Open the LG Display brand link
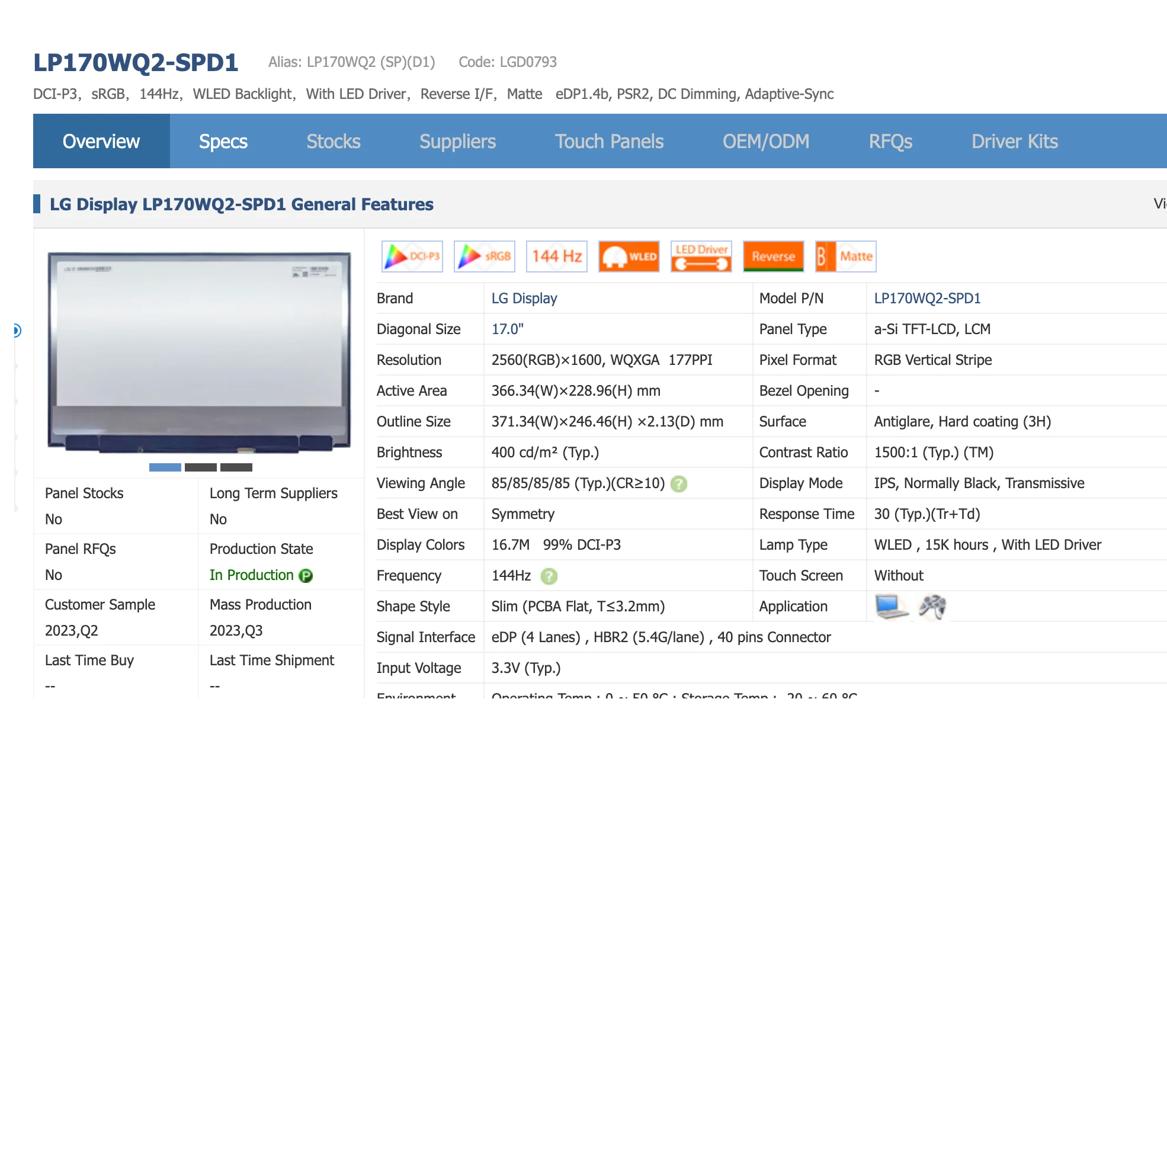 coord(524,299)
